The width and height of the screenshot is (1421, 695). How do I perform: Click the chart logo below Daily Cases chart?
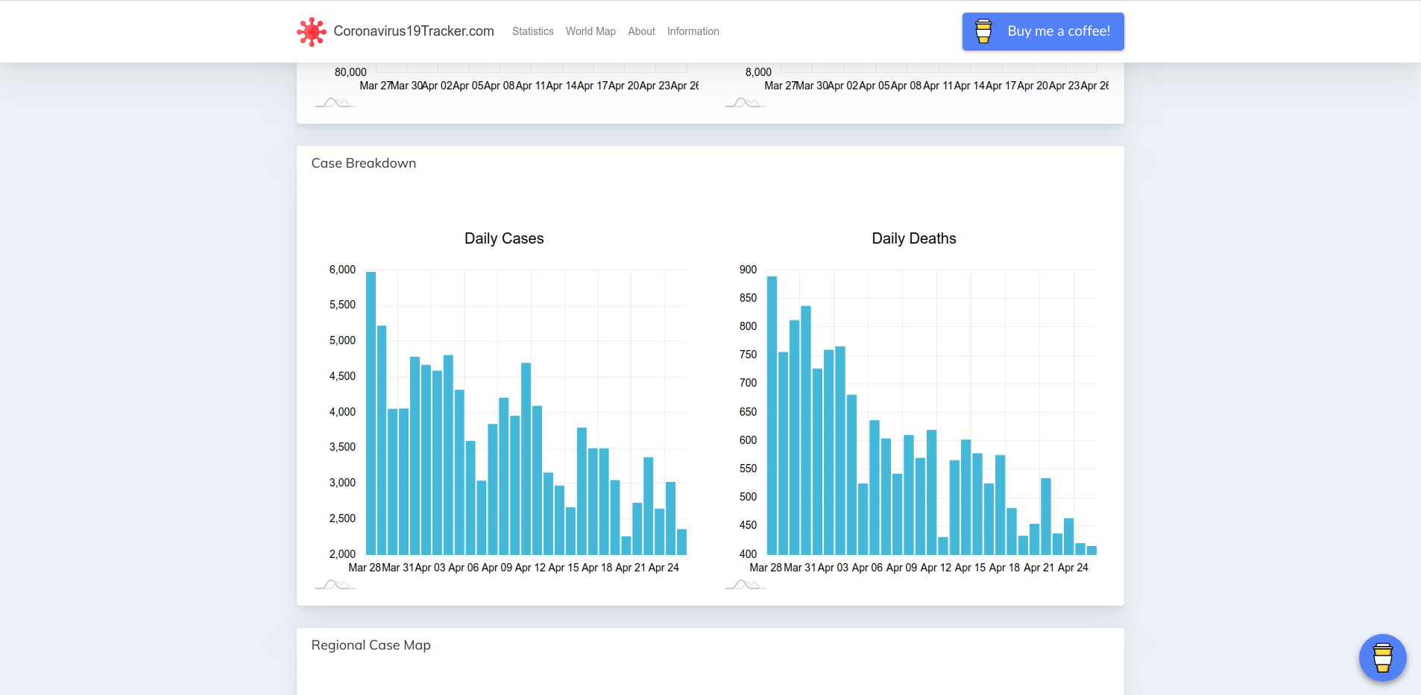[x=335, y=585]
